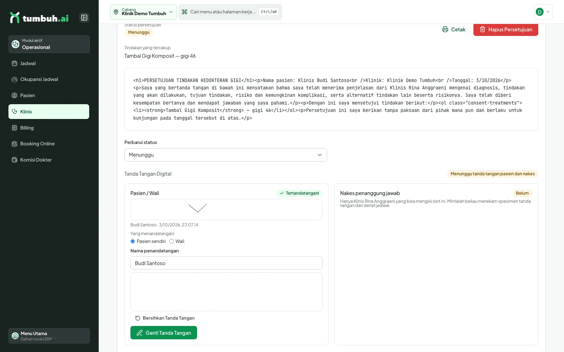Click the Menunggu status badge
The height and width of the screenshot is (352, 564).
(x=139, y=32)
